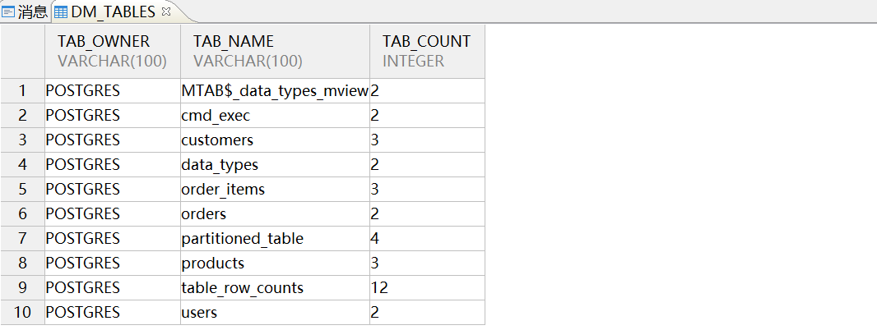Image resolution: width=877 pixels, height=330 pixels.
Task: Click the TAB_NAME column header
Action: pyautogui.click(x=275, y=51)
